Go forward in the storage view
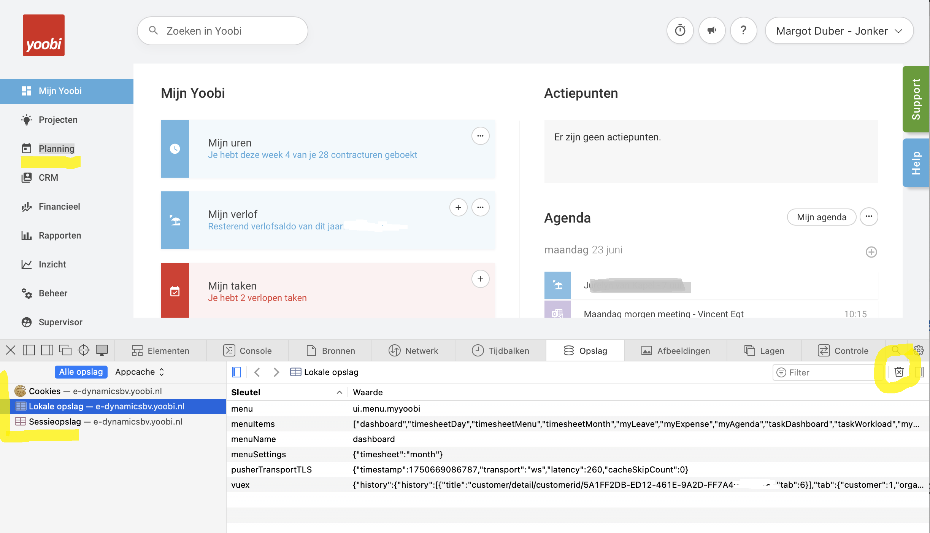Viewport: 930px width, 533px height. (x=276, y=372)
